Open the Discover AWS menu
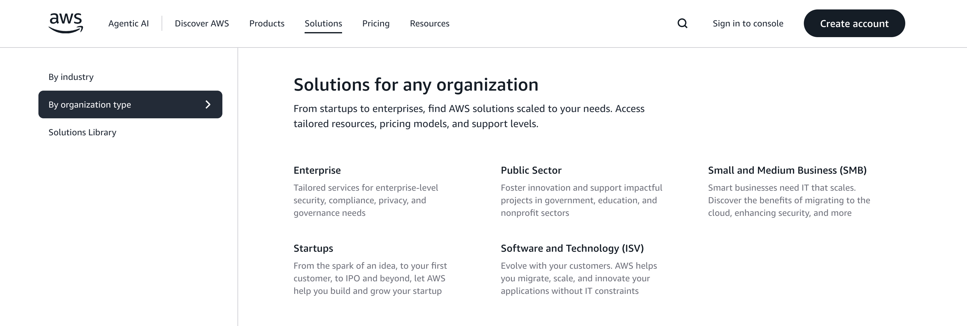Screen dimensions: 967x326 click(x=202, y=23)
